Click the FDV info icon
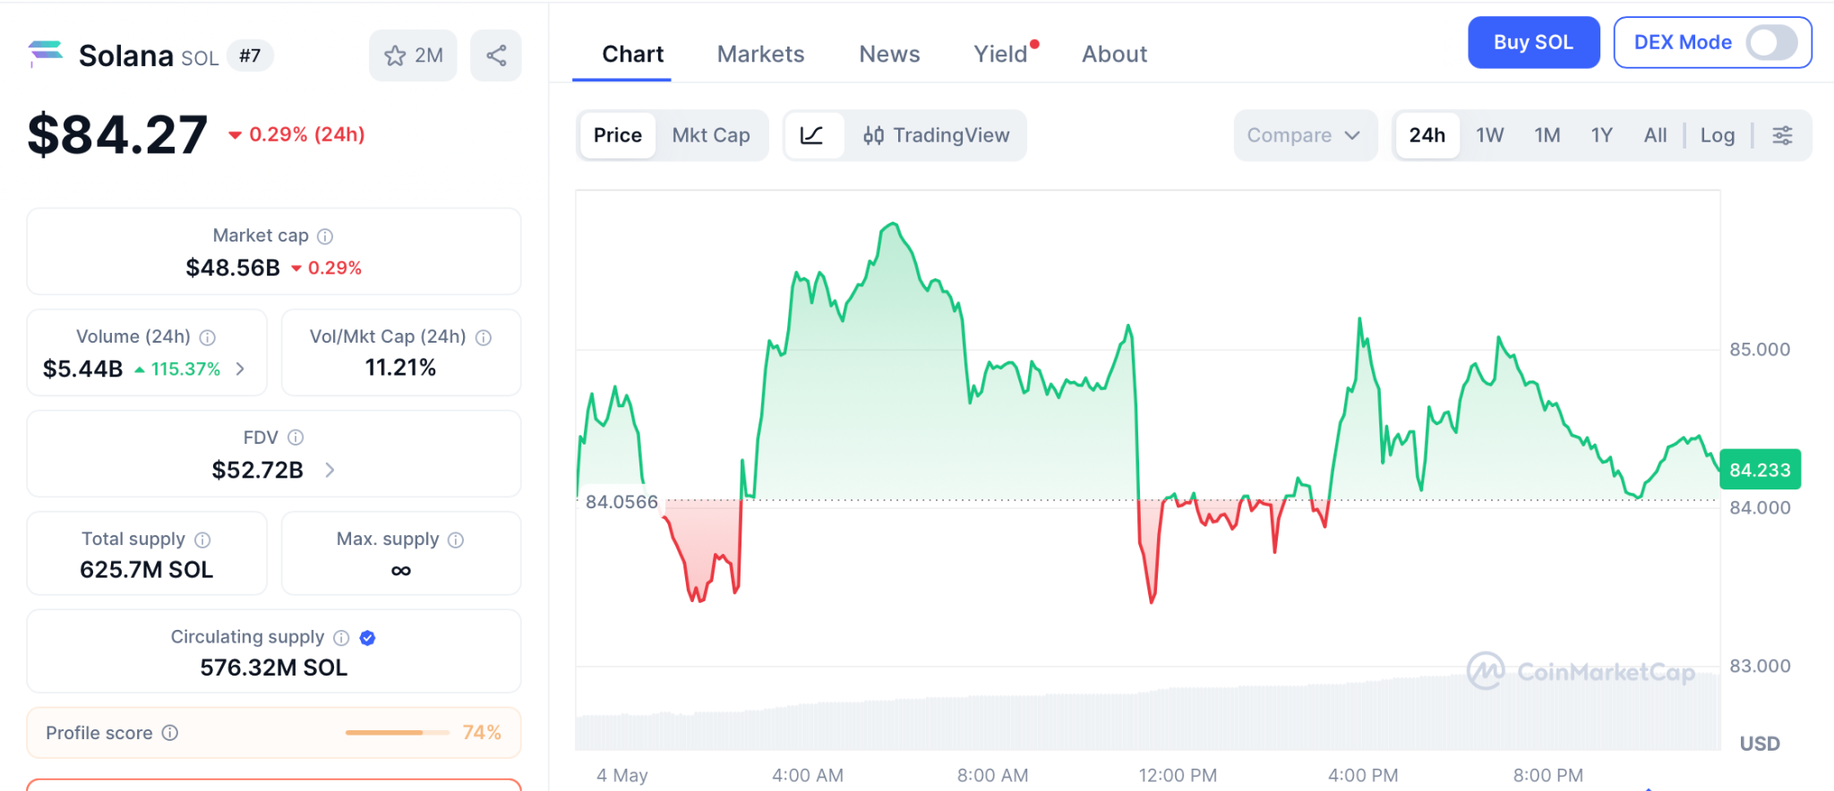The height and width of the screenshot is (791, 1834). coord(296,438)
